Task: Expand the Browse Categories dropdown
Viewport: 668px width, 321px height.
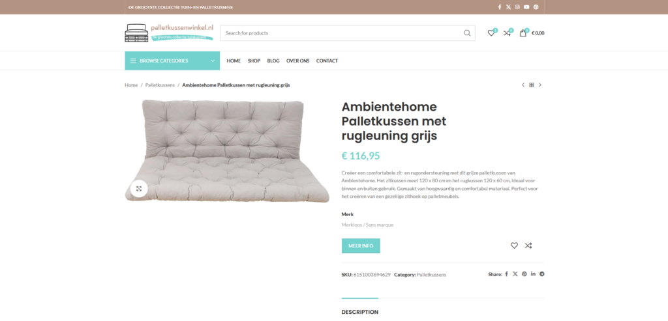Action: click(x=172, y=61)
